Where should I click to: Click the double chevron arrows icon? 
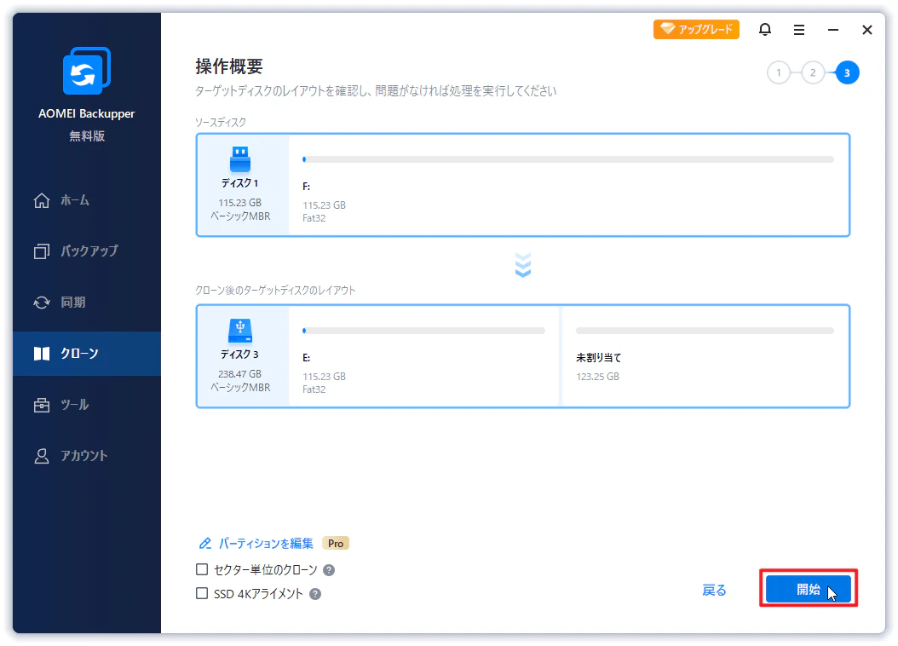[523, 264]
